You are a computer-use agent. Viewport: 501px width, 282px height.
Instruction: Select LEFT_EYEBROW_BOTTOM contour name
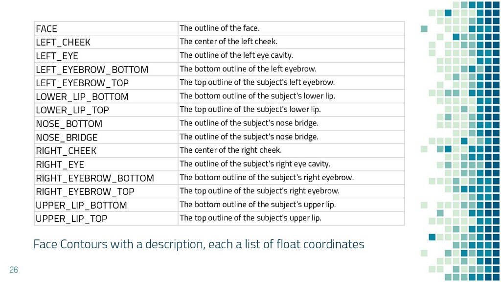[x=92, y=70]
